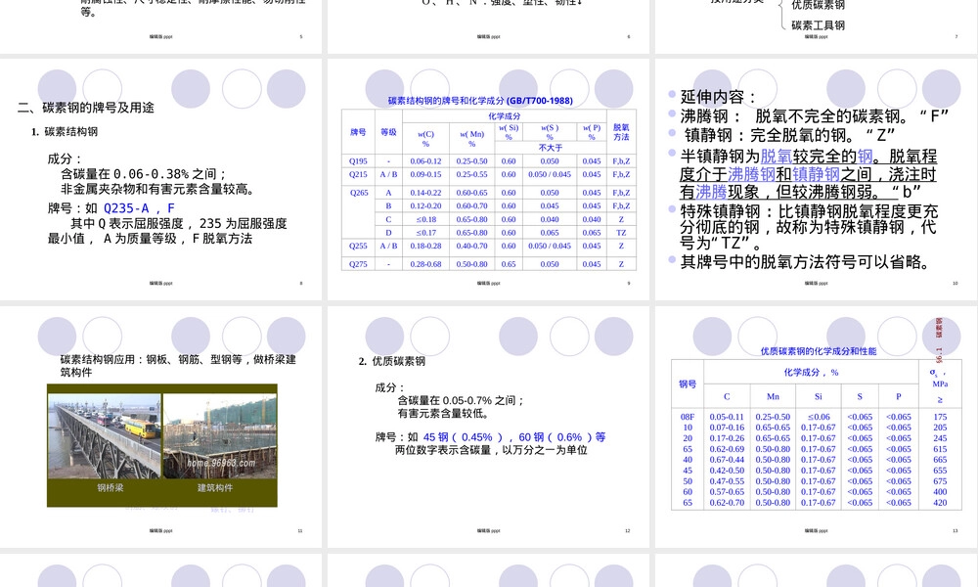Click the 碳素工具钢 text in top-right slide
The width and height of the screenshot is (978, 587).
tap(818, 25)
